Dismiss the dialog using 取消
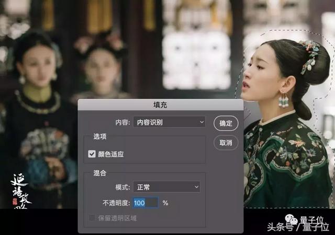This screenshot has height=235, width=335. point(226,143)
